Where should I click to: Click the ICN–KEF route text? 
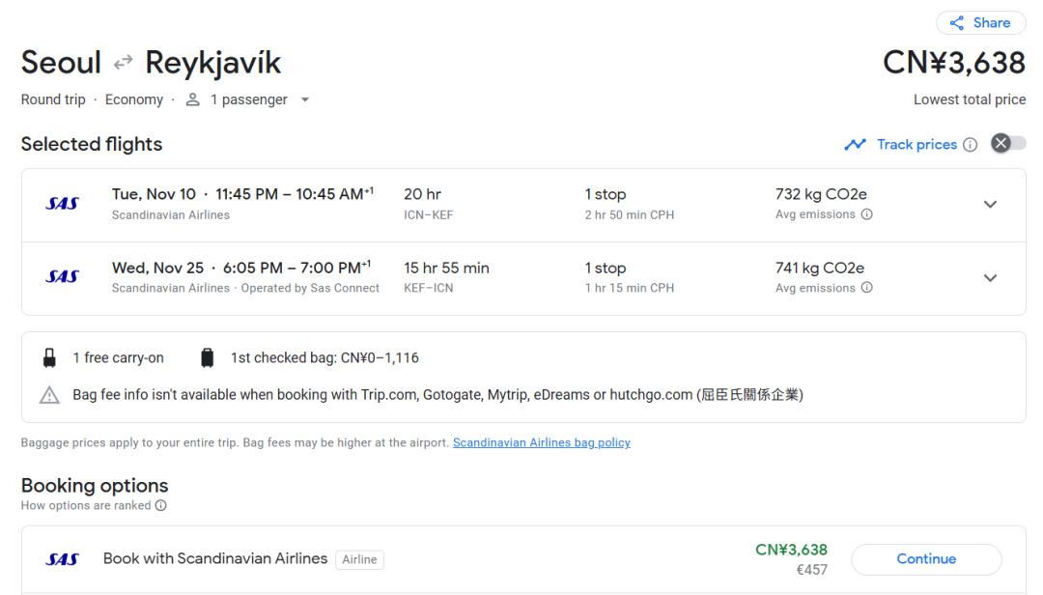coord(429,215)
